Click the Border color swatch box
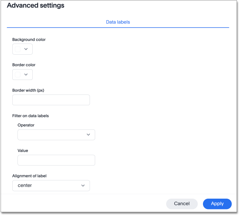This screenshot has height=215, width=239. point(17,74)
